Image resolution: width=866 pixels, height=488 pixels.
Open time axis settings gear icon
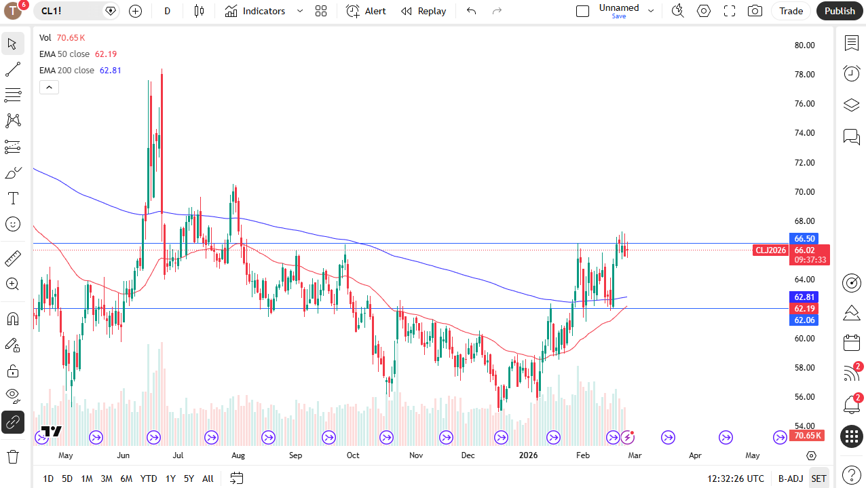(812, 455)
